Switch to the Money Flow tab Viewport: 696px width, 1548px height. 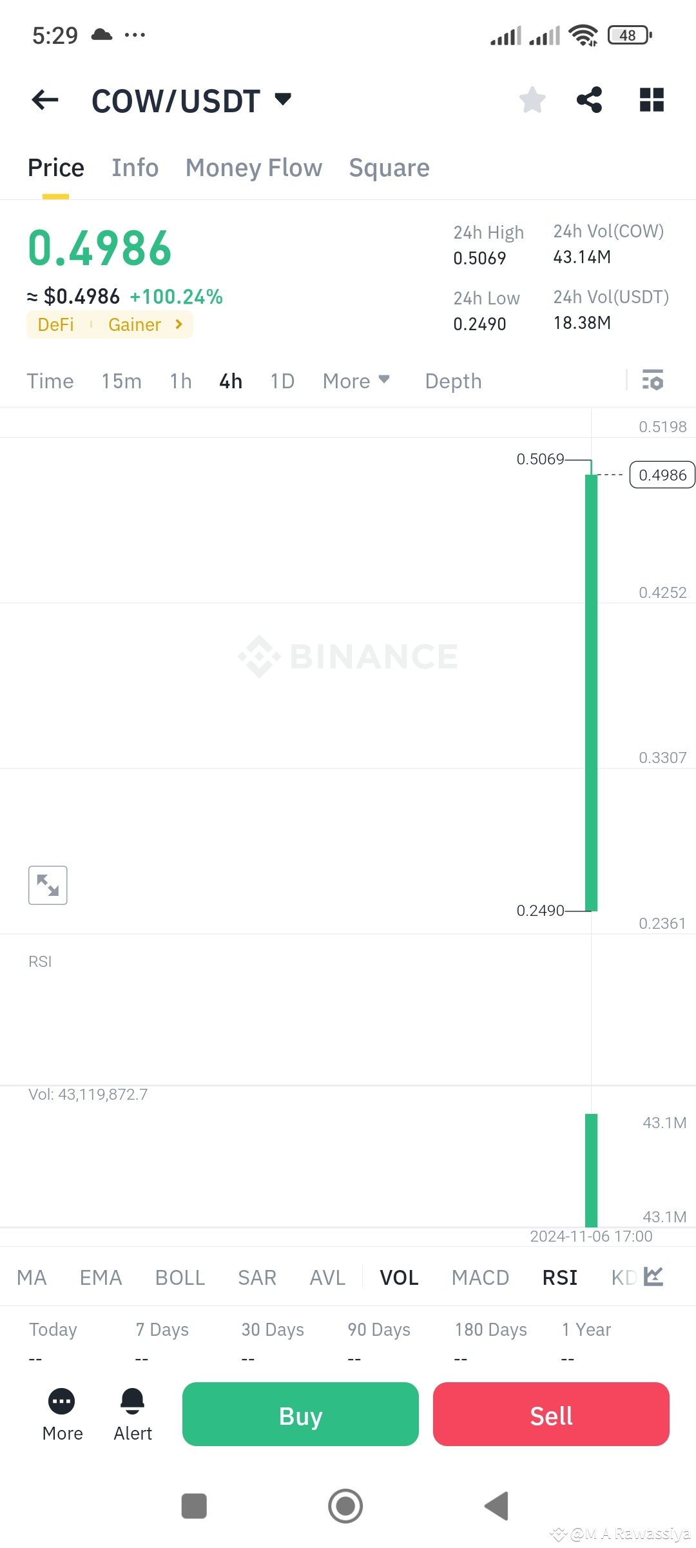point(253,168)
